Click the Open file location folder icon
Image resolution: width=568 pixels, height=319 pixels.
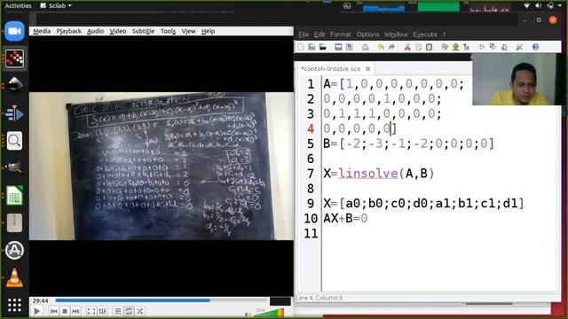coord(322,47)
